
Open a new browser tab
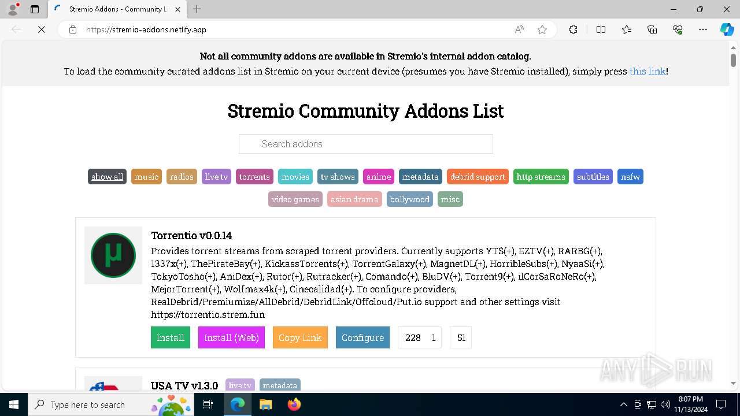tap(197, 9)
